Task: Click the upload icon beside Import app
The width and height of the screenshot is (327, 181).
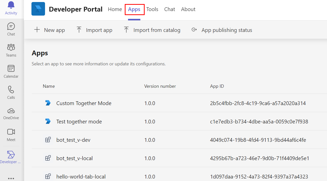Action: click(x=79, y=30)
